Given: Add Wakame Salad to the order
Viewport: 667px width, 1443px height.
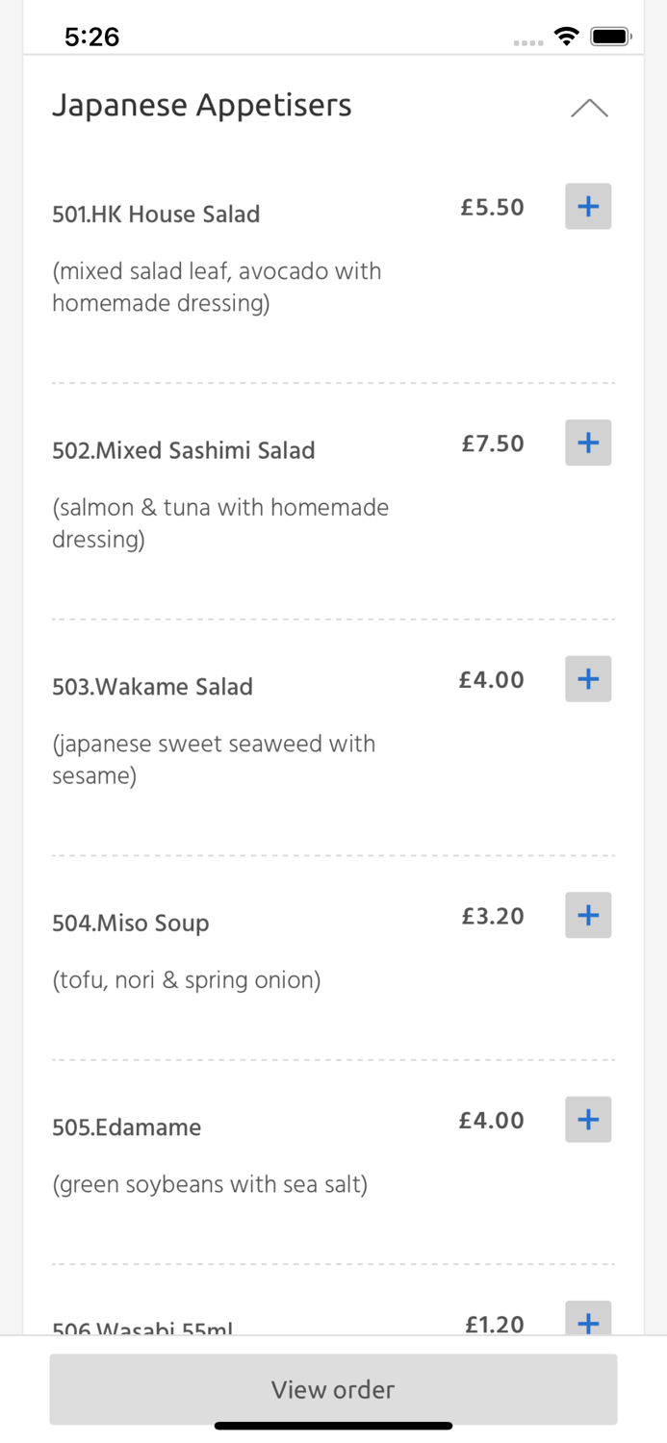Looking at the screenshot, I should click(x=588, y=679).
